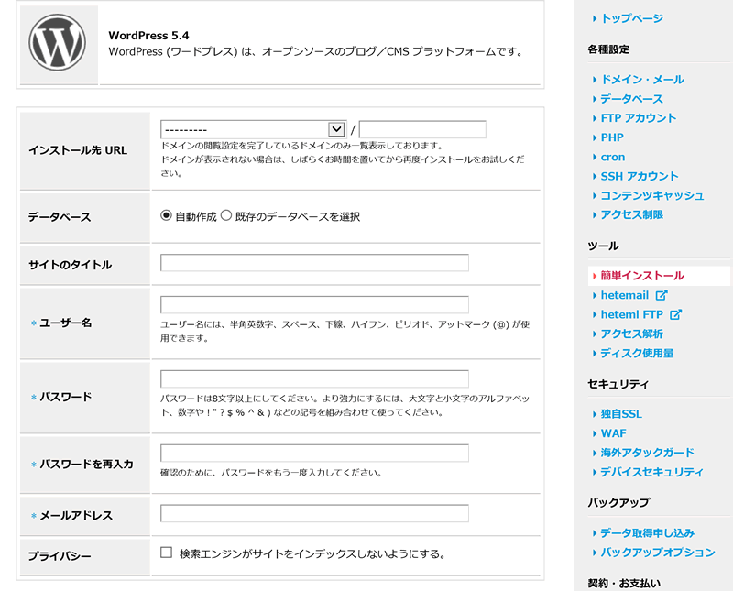The height and width of the screenshot is (591, 733).
Task: Click the install path field after the slash
Action: (x=421, y=129)
